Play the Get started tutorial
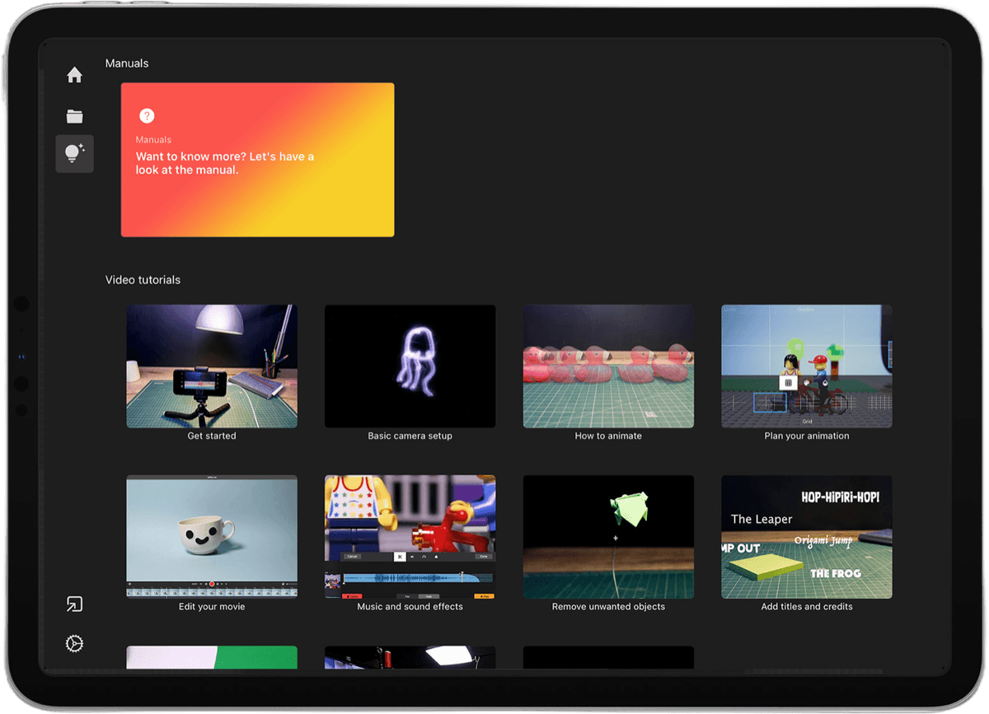This screenshot has height=714, width=989. [211, 366]
